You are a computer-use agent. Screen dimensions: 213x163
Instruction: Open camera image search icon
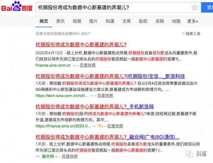click(195, 7)
